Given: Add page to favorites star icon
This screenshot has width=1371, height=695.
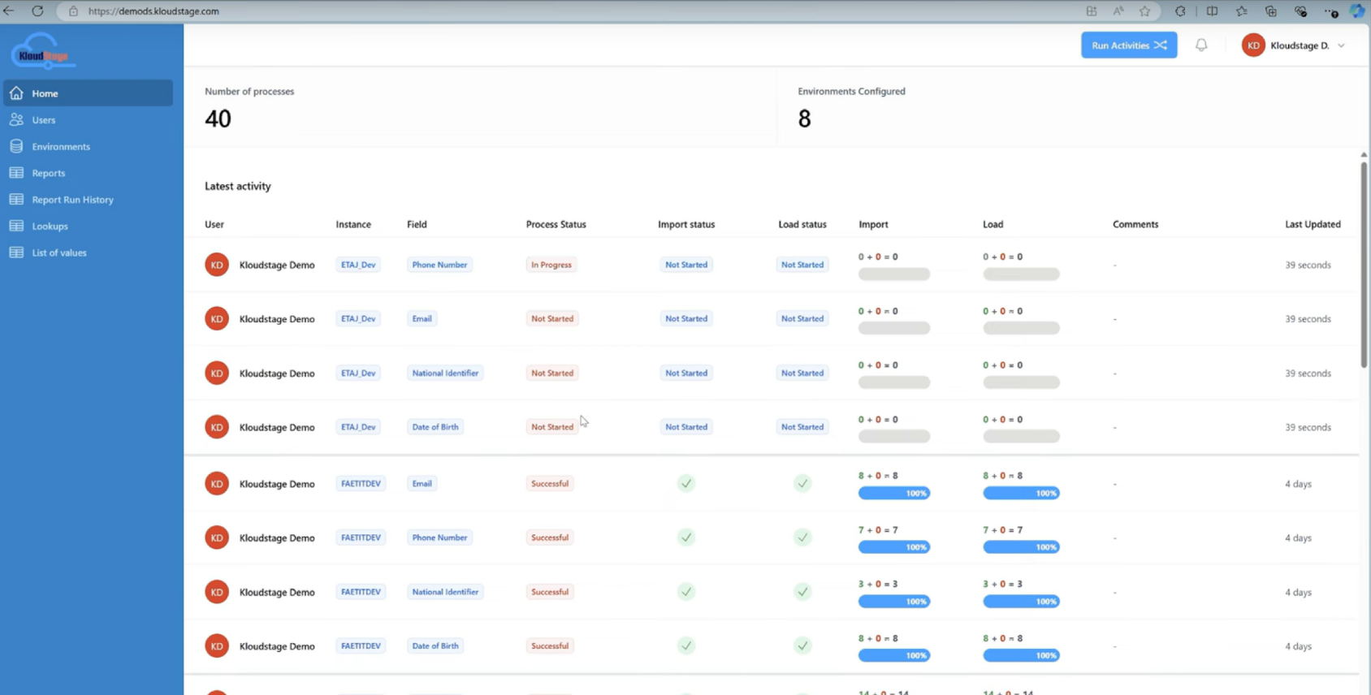Looking at the screenshot, I should pyautogui.click(x=1144, y=11).
